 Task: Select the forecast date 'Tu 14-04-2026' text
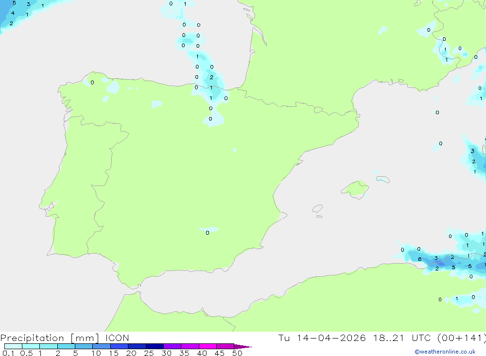322,338
